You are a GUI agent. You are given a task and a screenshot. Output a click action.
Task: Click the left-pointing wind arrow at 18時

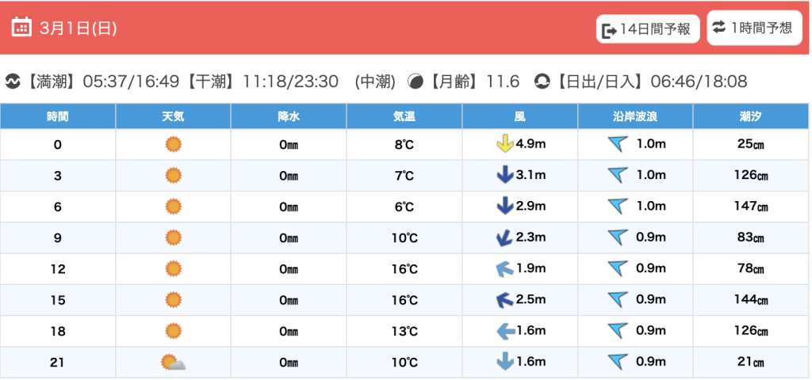[504, 331]
